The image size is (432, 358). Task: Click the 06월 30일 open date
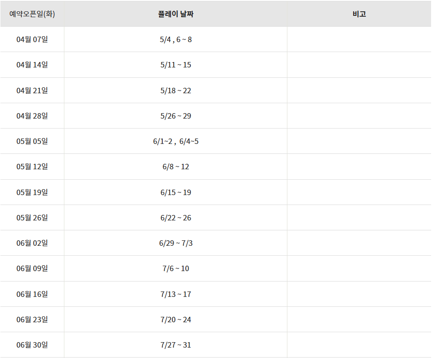click(x=32, y=345)
